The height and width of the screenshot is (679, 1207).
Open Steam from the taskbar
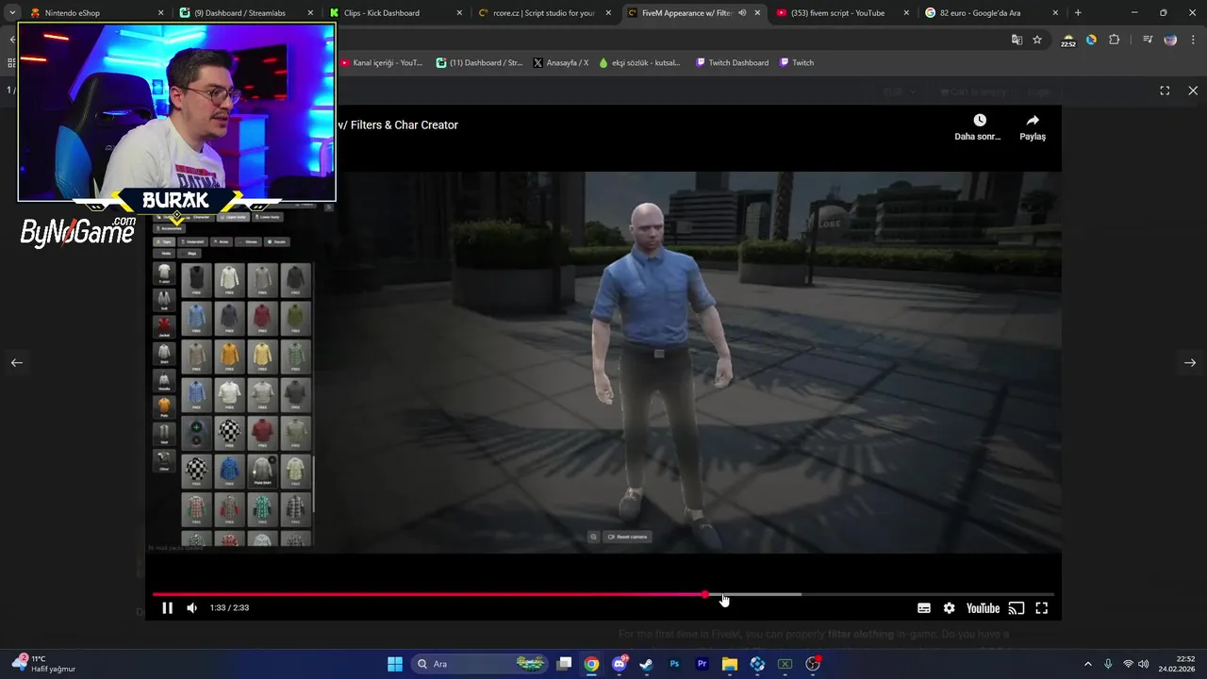[x=646, y=664]
